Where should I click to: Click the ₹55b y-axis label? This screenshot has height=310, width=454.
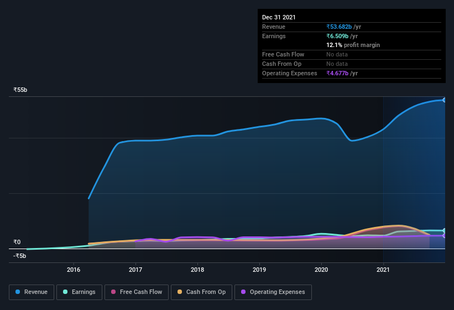[x=20, y=90]
